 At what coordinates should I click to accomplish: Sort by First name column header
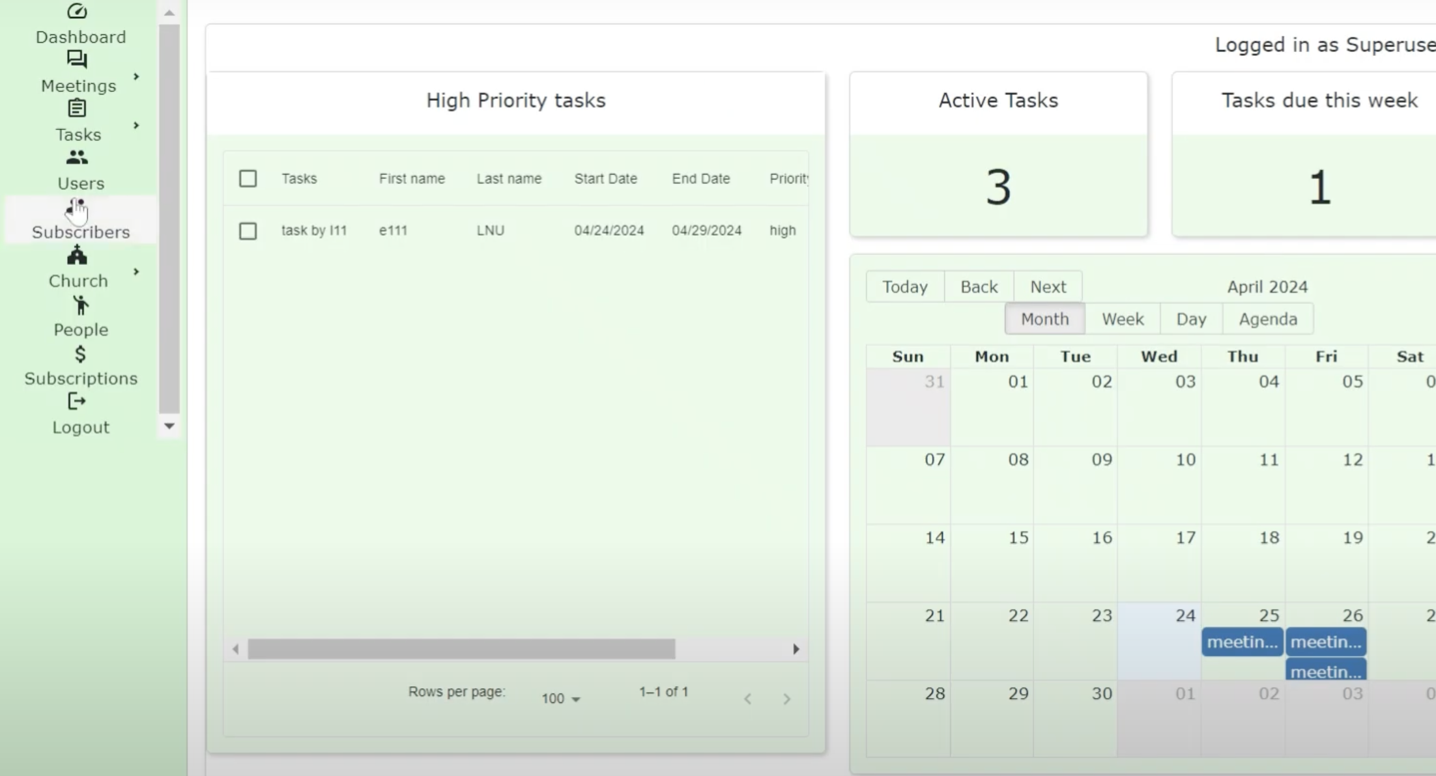pyautogui.click(x=412, y=178)
